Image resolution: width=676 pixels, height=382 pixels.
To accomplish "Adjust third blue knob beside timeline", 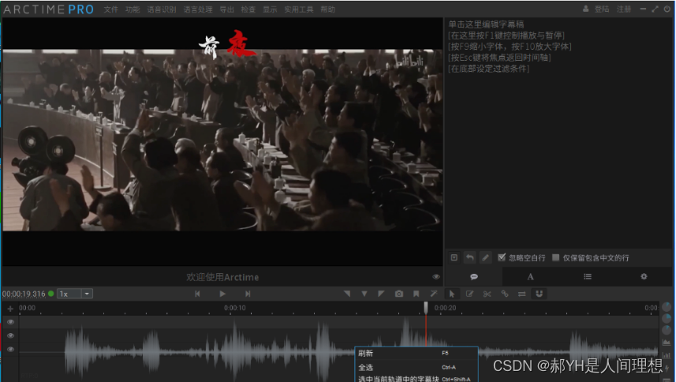I will tap(667, 330).
